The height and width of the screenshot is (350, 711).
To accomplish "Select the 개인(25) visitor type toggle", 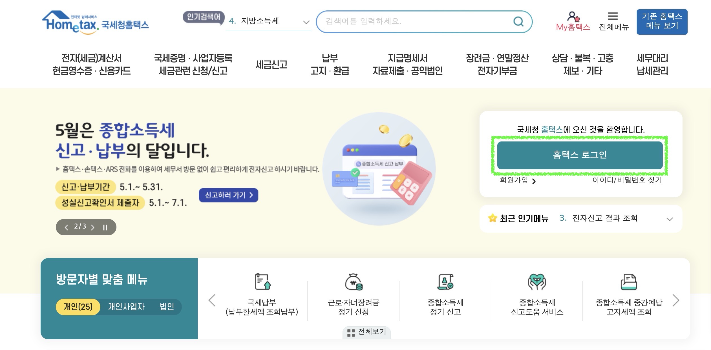I will [x=78, y=307].
